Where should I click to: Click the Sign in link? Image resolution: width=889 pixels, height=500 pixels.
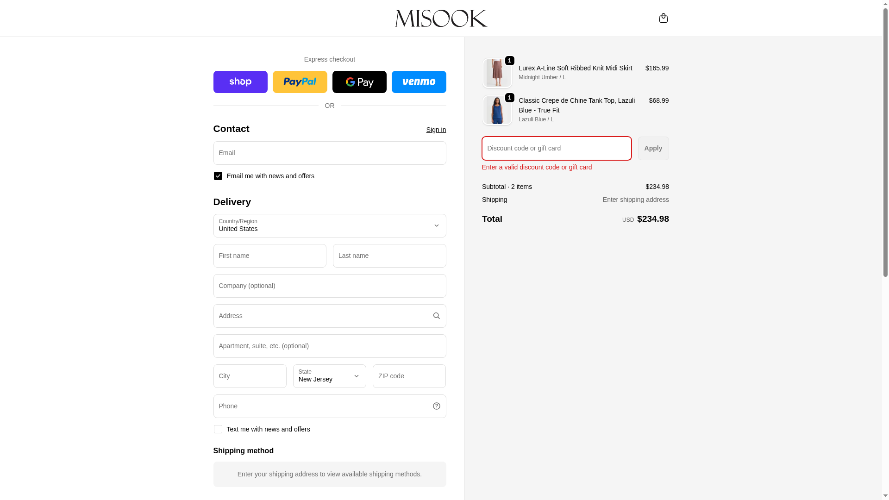[x=436, y=130]
